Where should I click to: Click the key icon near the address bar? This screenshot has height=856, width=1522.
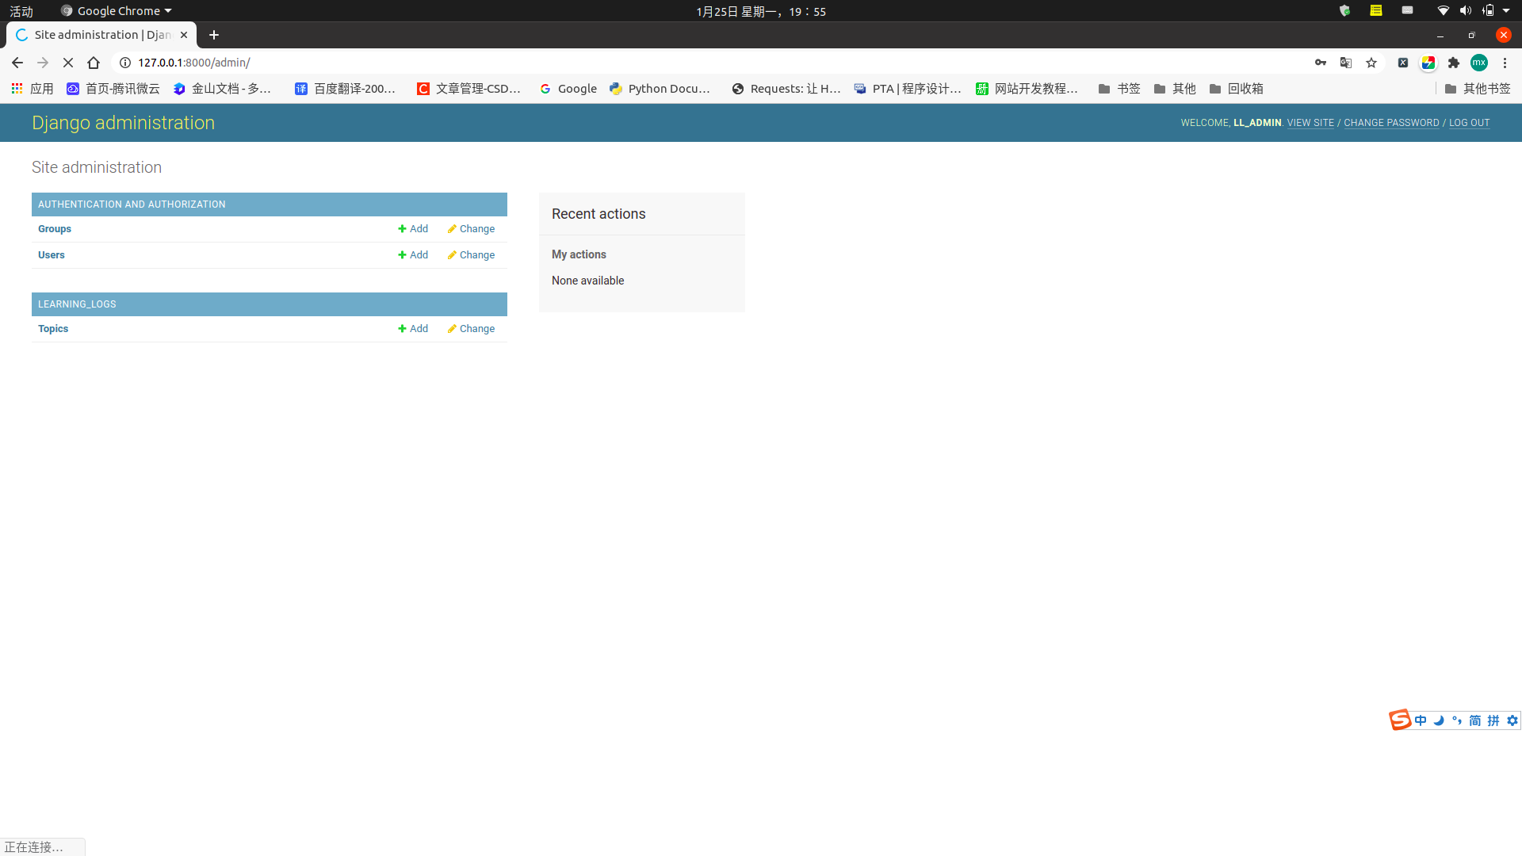1321,63
